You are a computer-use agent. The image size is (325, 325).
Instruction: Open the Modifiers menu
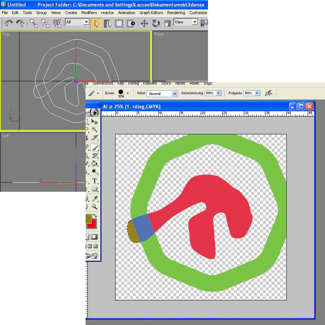click(89, 13)
